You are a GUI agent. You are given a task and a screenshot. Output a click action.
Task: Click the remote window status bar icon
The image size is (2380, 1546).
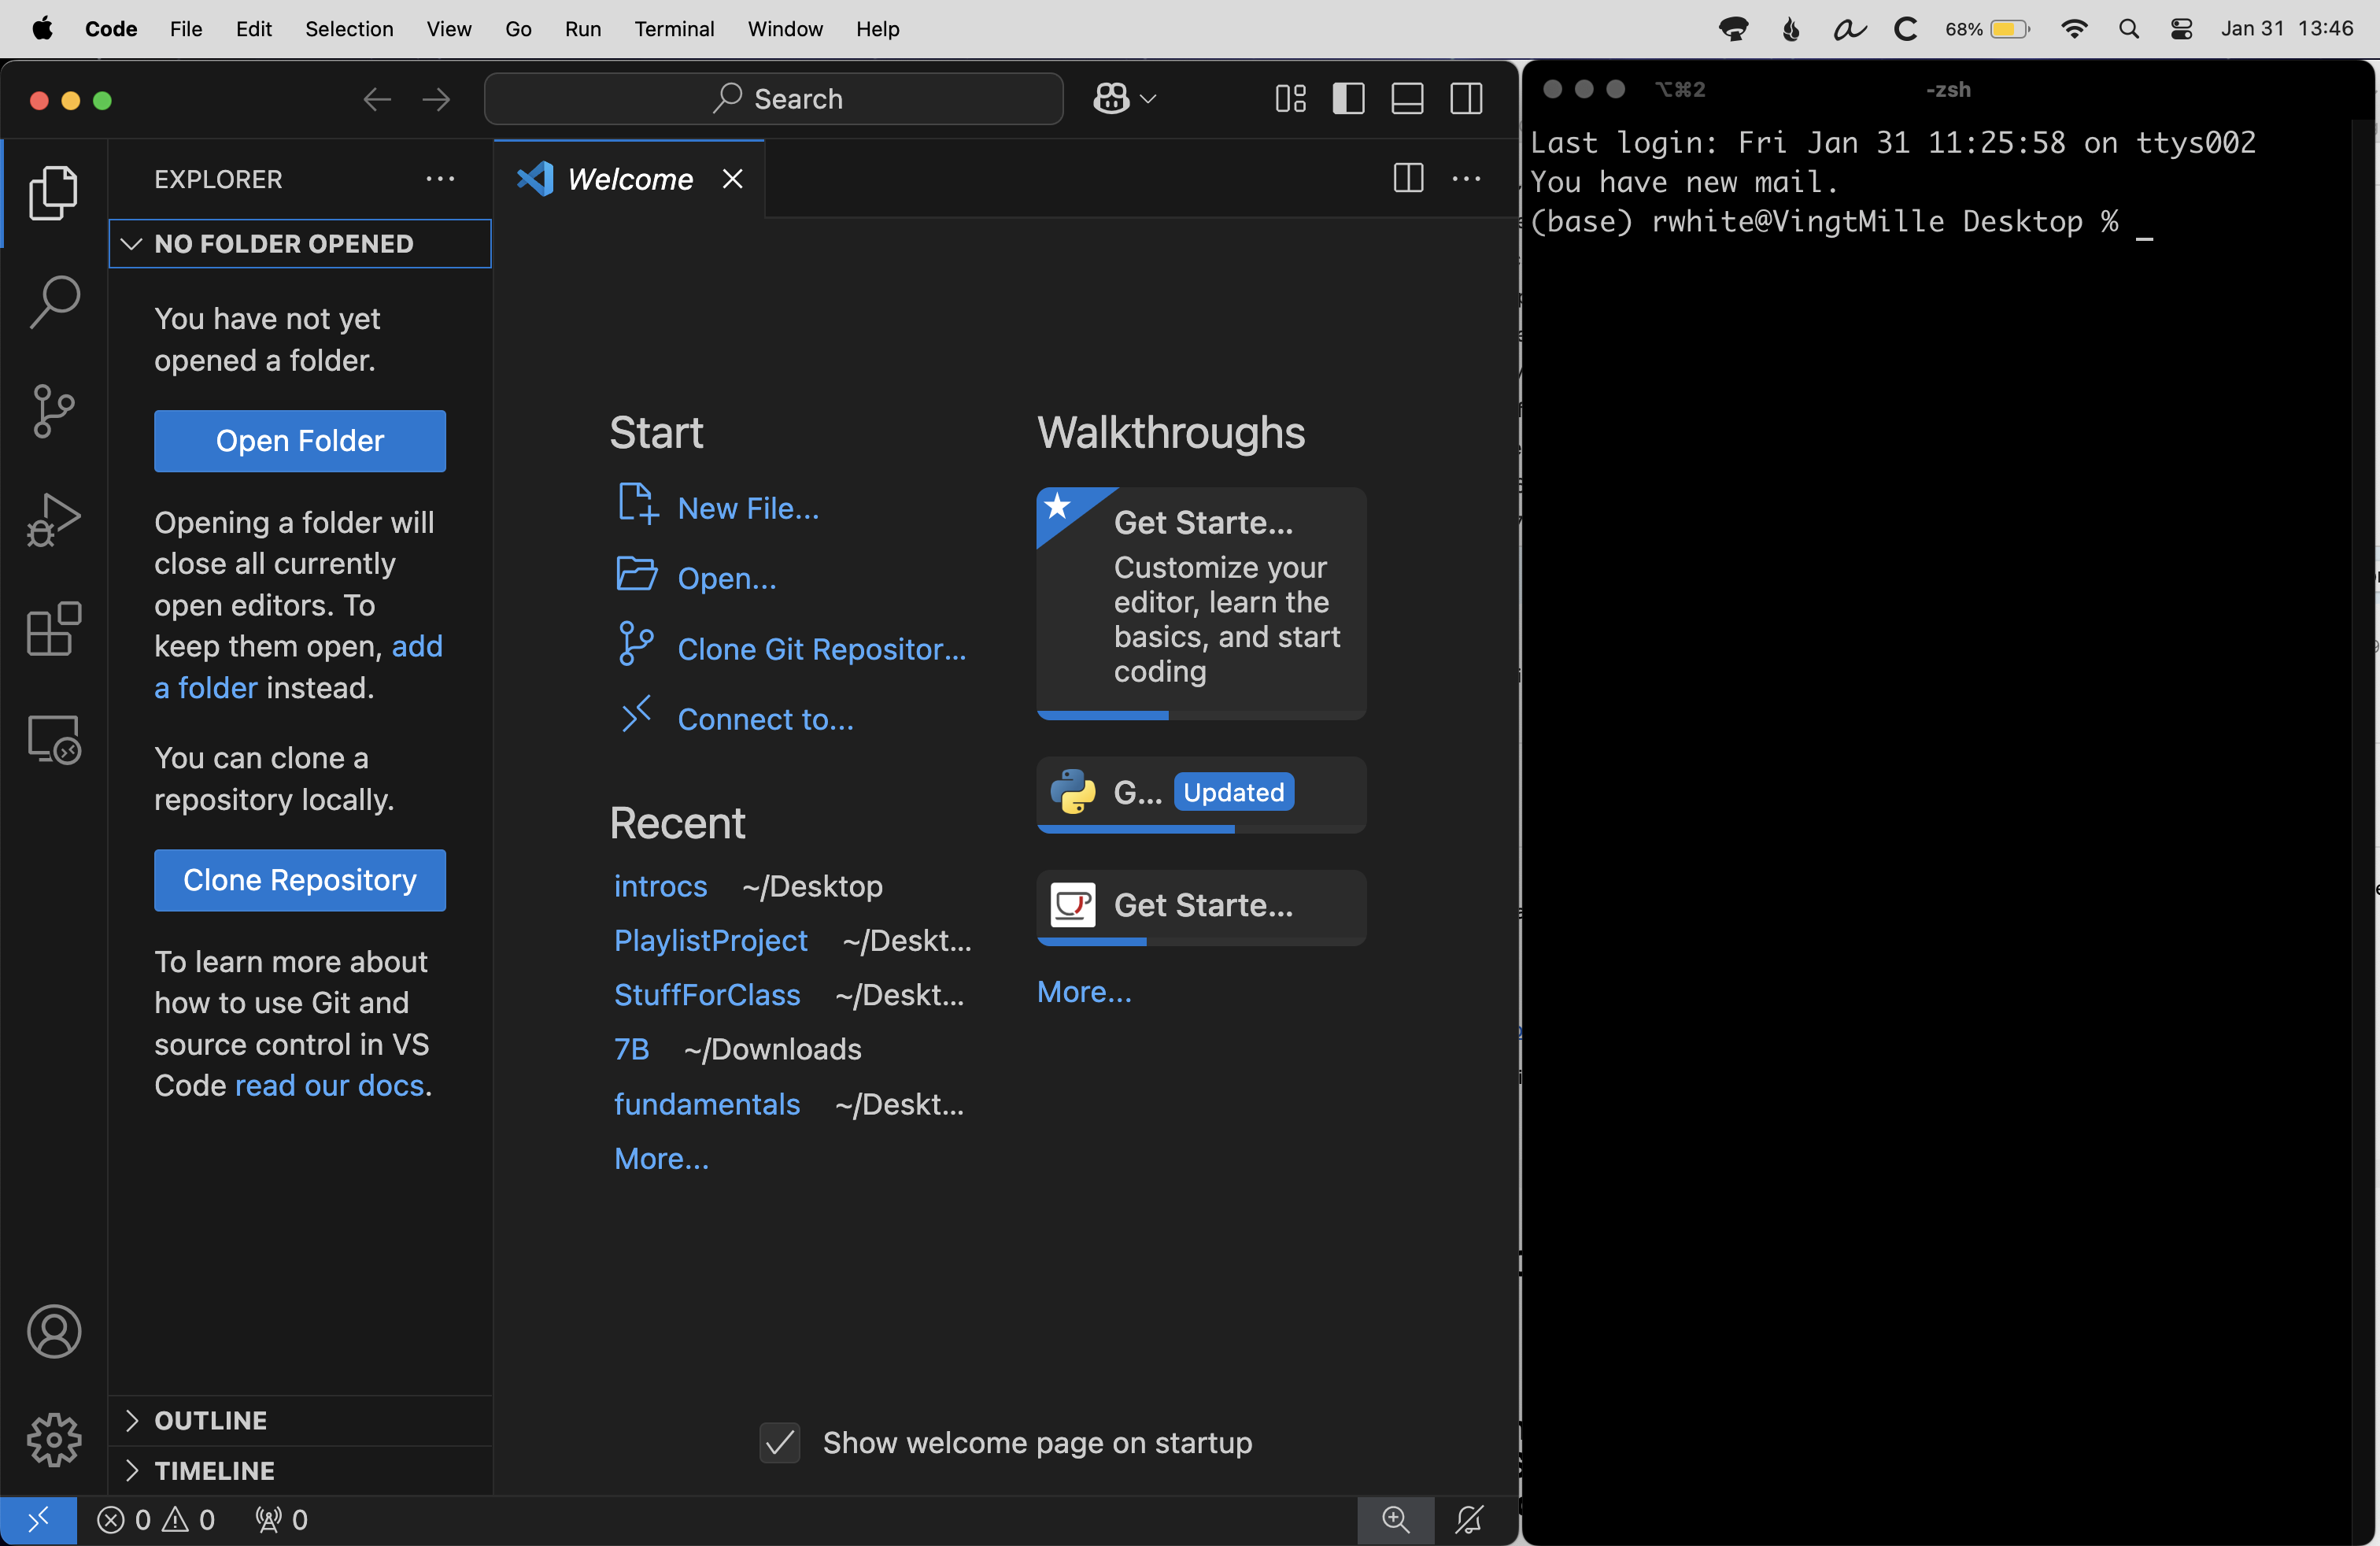coord(38,1520)
